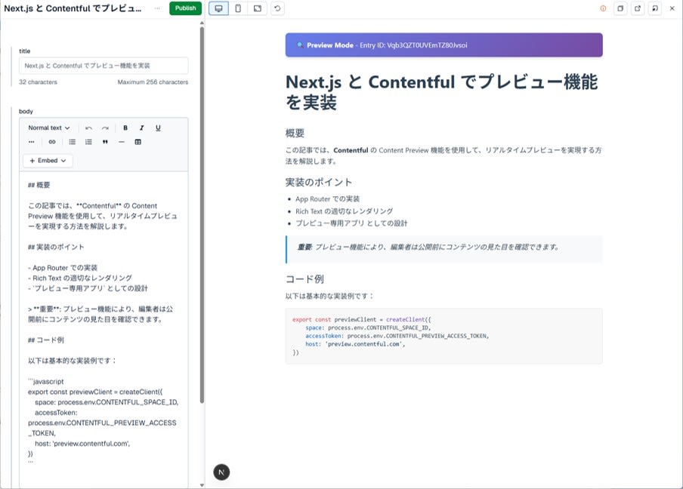This screenshot has width=683, height=489.
Task: Click the 'body' field label
Action: click(x=26, y=112)
